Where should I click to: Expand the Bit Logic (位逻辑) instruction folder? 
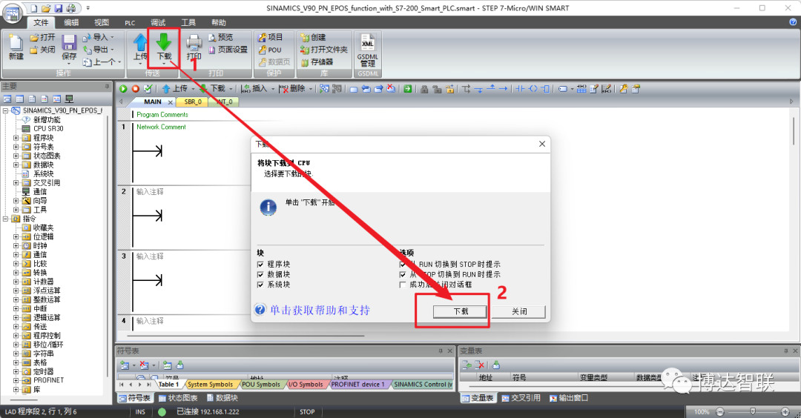16,237
